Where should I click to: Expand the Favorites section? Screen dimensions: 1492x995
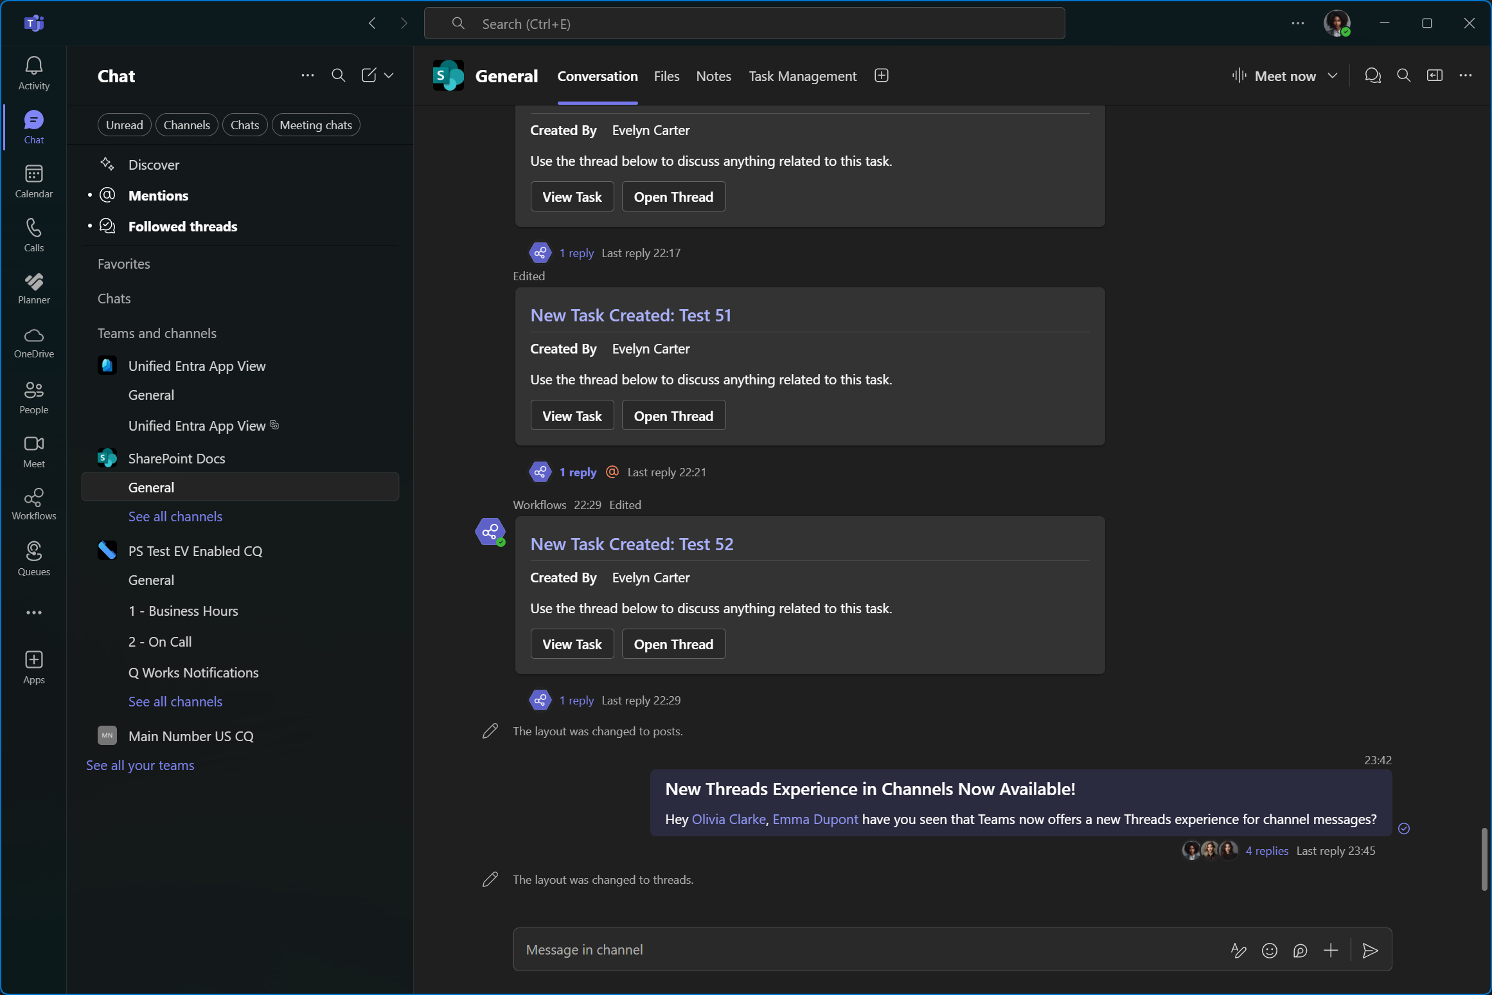pyautogui.click(x=123, y=264)
